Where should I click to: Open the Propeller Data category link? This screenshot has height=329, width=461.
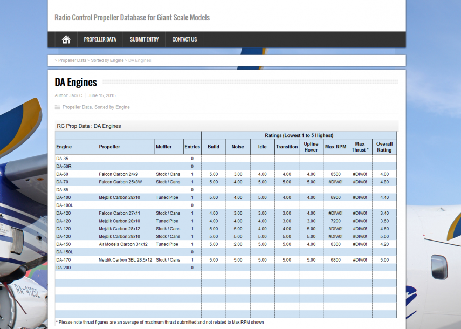[x=77, y=107]
